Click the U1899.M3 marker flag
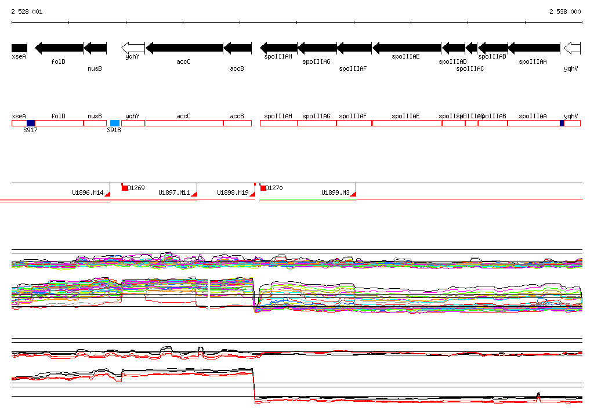 353,194
